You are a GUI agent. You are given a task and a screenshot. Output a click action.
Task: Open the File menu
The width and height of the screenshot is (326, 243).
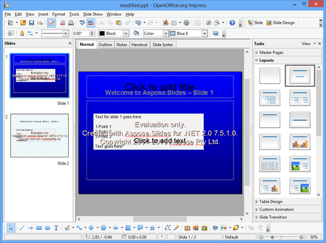(x=8, y=14)
